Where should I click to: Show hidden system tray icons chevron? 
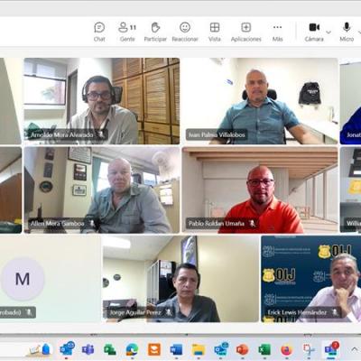coord(353,349)
